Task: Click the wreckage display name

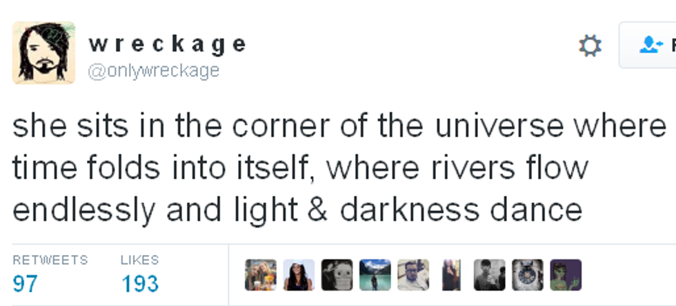Action: pyautogui.click(x=167, y=44)
